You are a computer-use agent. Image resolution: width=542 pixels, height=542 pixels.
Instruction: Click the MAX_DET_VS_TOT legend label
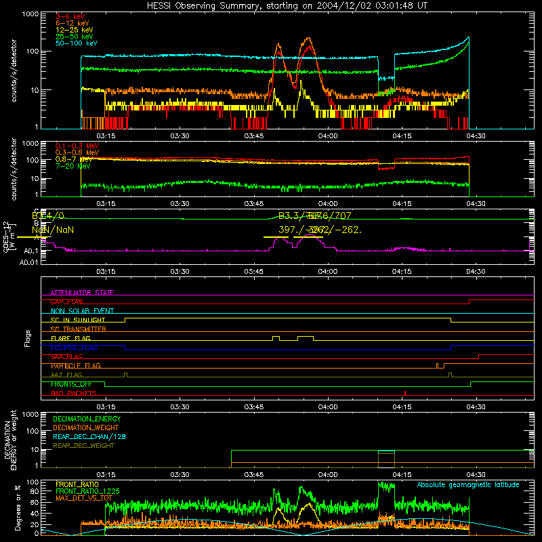pos(84,498)
